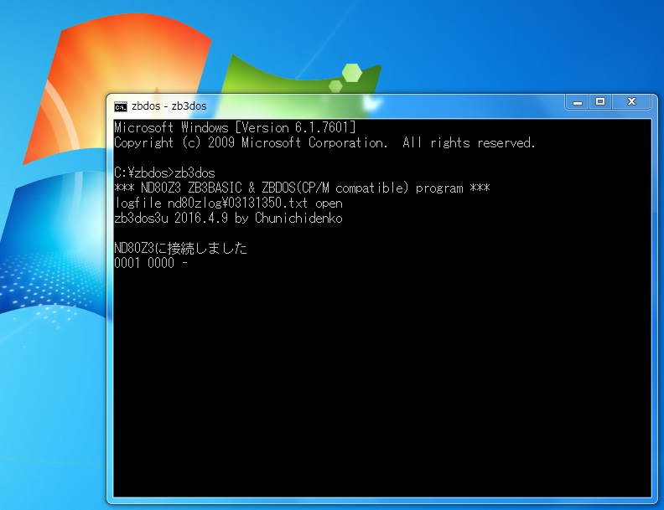Click the 'zbdos - zb3dos' title text

169,106
